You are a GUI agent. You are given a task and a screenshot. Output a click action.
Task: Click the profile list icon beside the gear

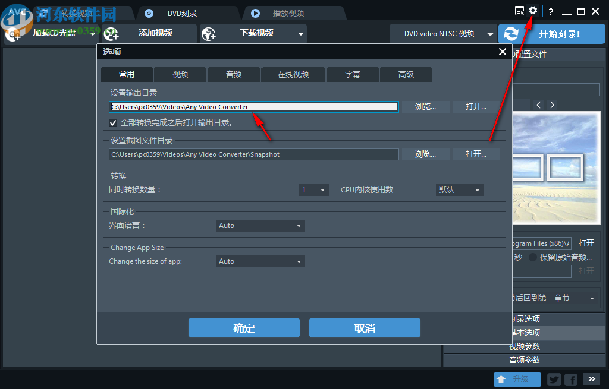[x=519, y=11]
